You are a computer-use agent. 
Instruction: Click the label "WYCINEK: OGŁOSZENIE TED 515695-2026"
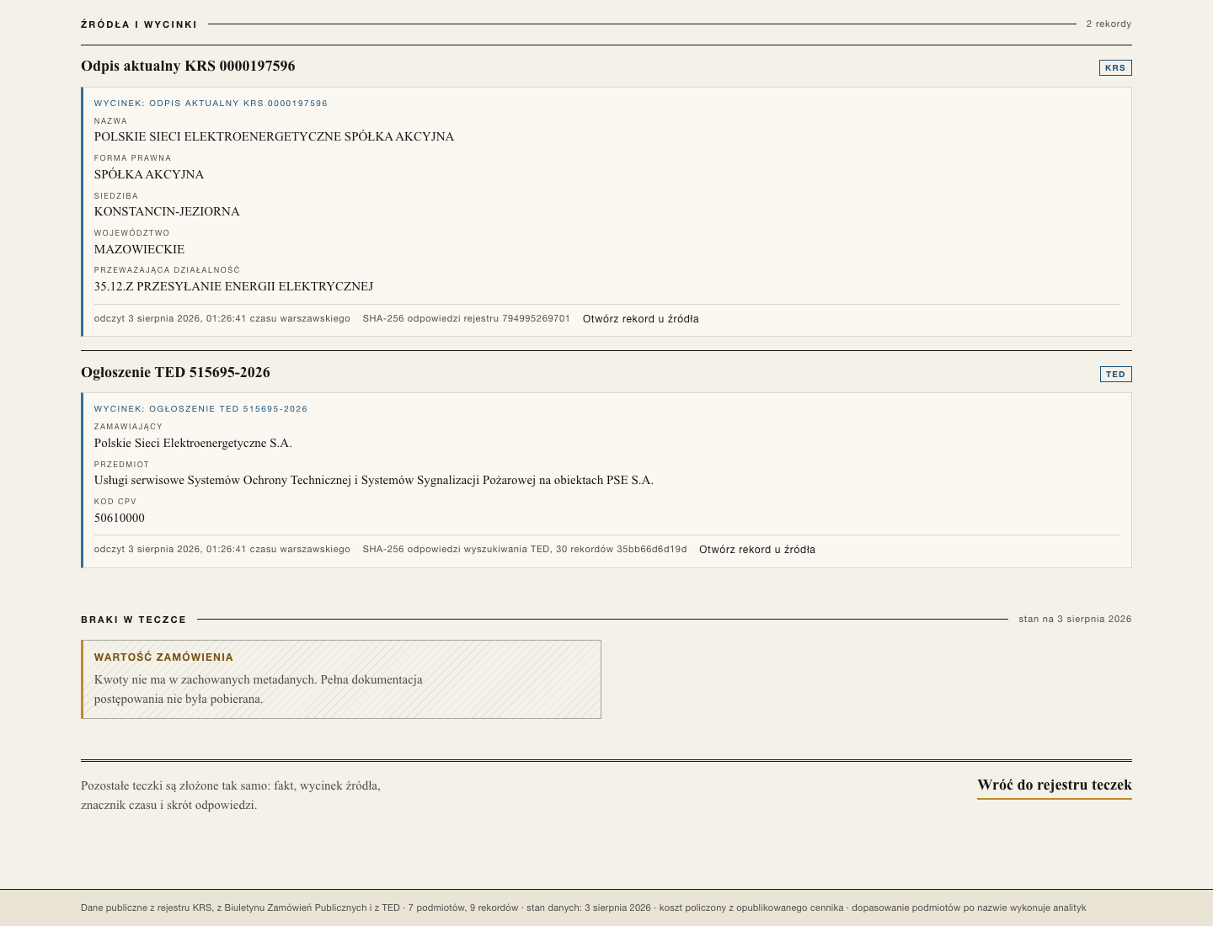coord(201,409)
